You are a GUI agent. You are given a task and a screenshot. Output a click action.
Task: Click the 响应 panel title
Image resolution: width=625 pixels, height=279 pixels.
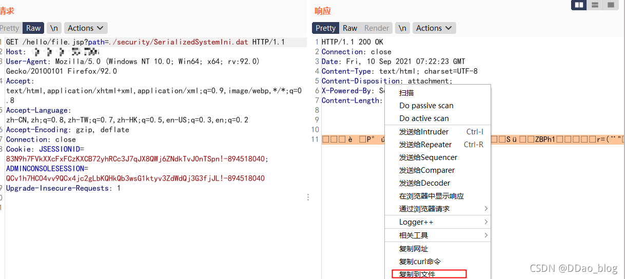point(323,11)
